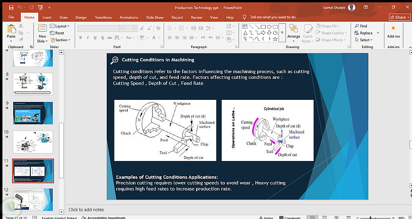Viewport: 412px width, 219px height.
Task: Switch to the Slide Show tab
Action: [x=155, y=17]
